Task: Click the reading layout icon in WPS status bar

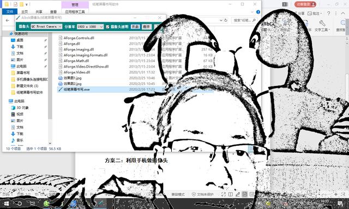Action: tap(231, 194)
